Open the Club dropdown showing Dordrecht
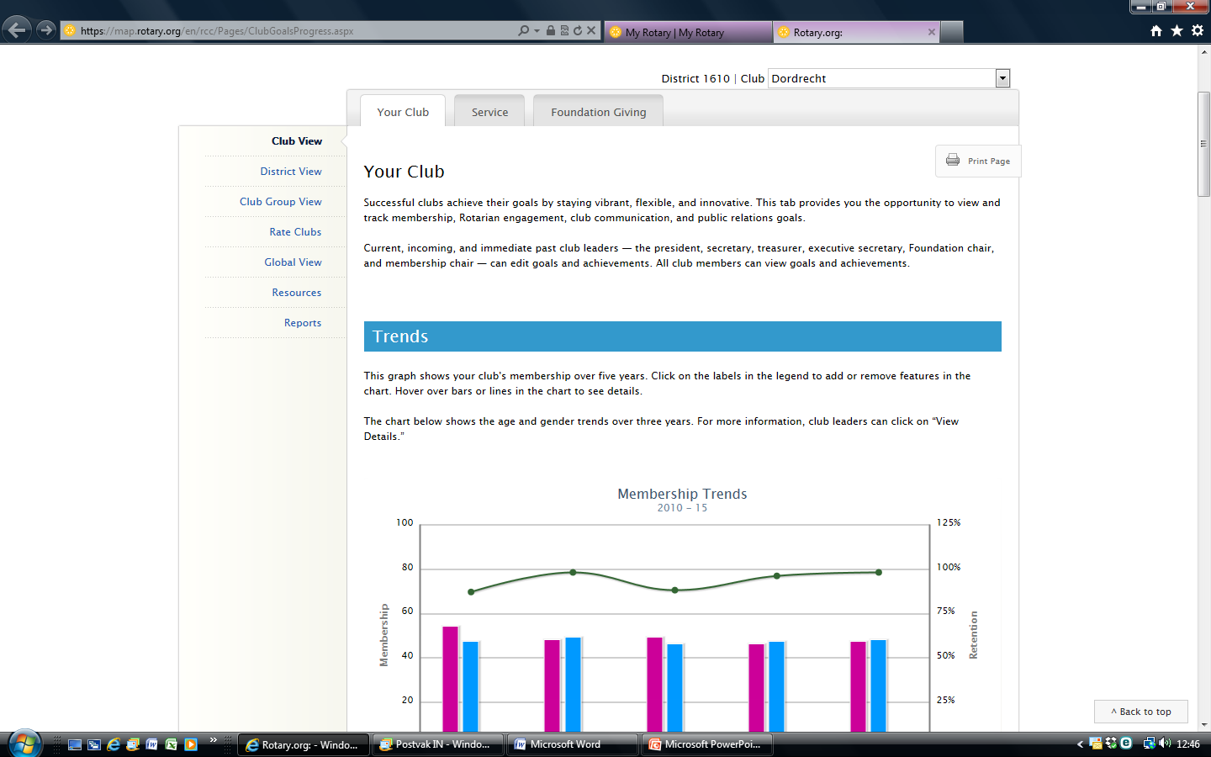Image resolution: width=1211 pixels, height=757 pixels. (889, 78)
